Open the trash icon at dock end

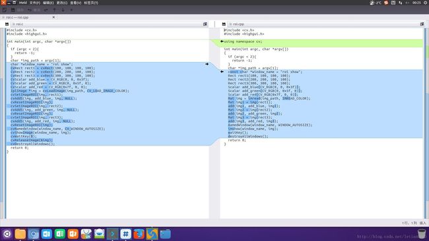pos(422,234)
